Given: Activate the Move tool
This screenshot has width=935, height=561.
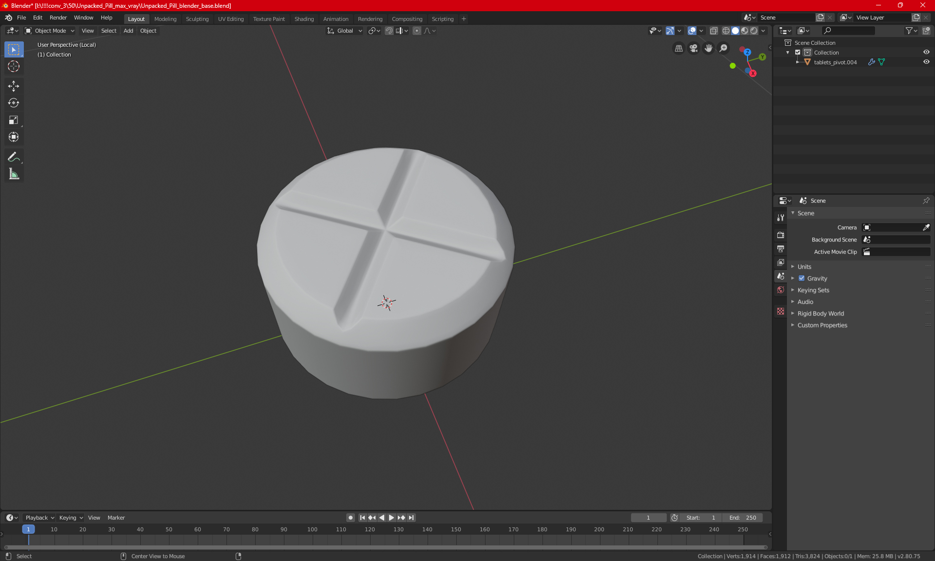Looking at the screenshot, I should (x=14, y=86).
